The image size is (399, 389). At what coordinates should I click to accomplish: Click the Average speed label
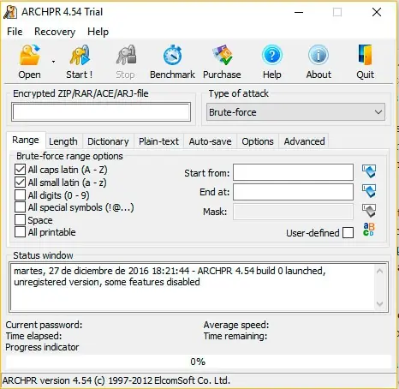click(236, 325)
